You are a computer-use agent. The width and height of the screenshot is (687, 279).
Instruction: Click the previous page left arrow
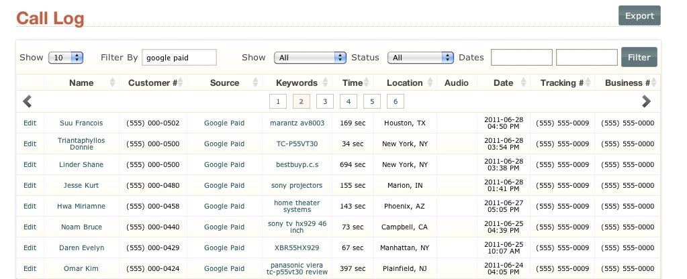(28, 101)
